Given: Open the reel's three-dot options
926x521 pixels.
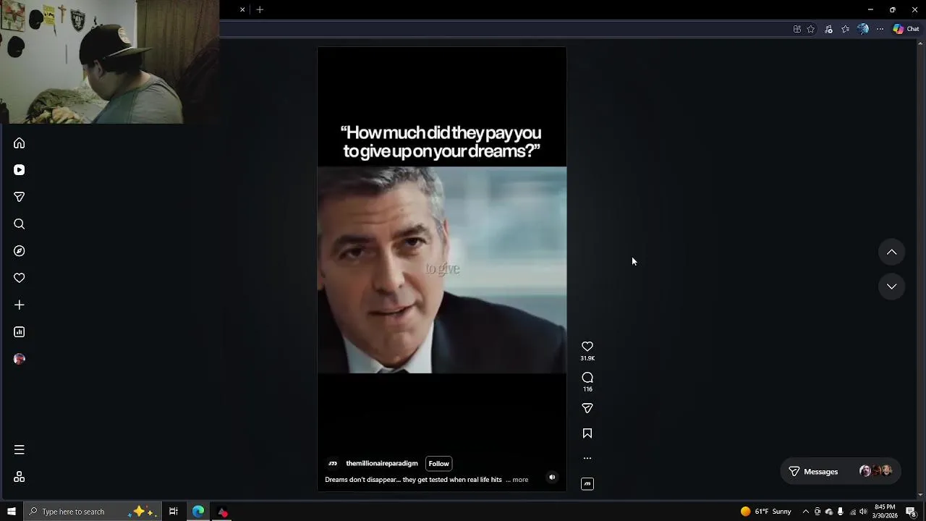Looking at the screenshot, I should click(587, 458).
